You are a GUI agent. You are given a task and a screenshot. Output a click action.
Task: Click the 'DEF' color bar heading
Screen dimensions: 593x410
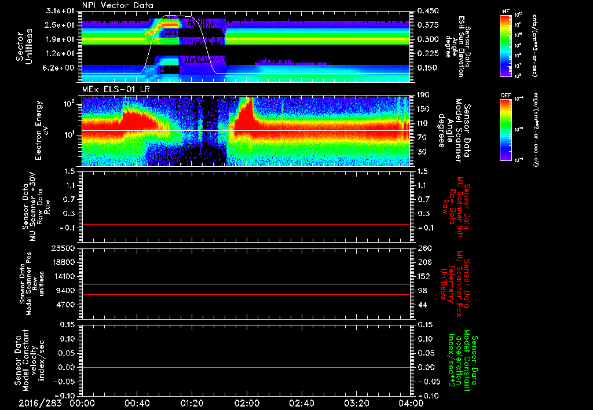[x=506, y=96]
